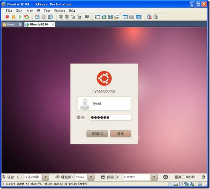
Task: Open the Windows menu
Action: pos(60,11)
